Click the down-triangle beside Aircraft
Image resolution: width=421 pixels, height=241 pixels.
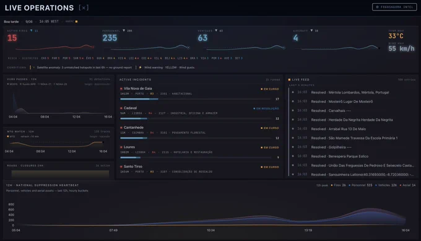click(x=311, y=30)
